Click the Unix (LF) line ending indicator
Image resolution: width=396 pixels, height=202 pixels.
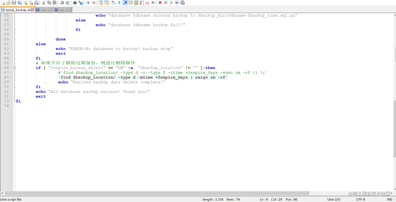(334, 199)
